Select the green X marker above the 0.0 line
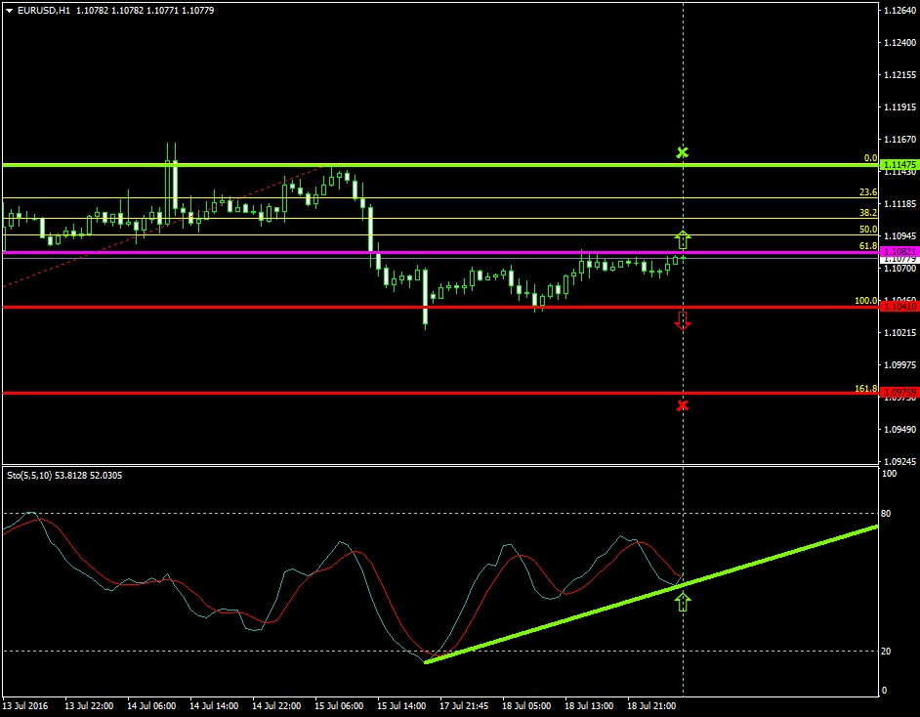The width and height of the screenshot is (920, 717). tap(683, 151)
